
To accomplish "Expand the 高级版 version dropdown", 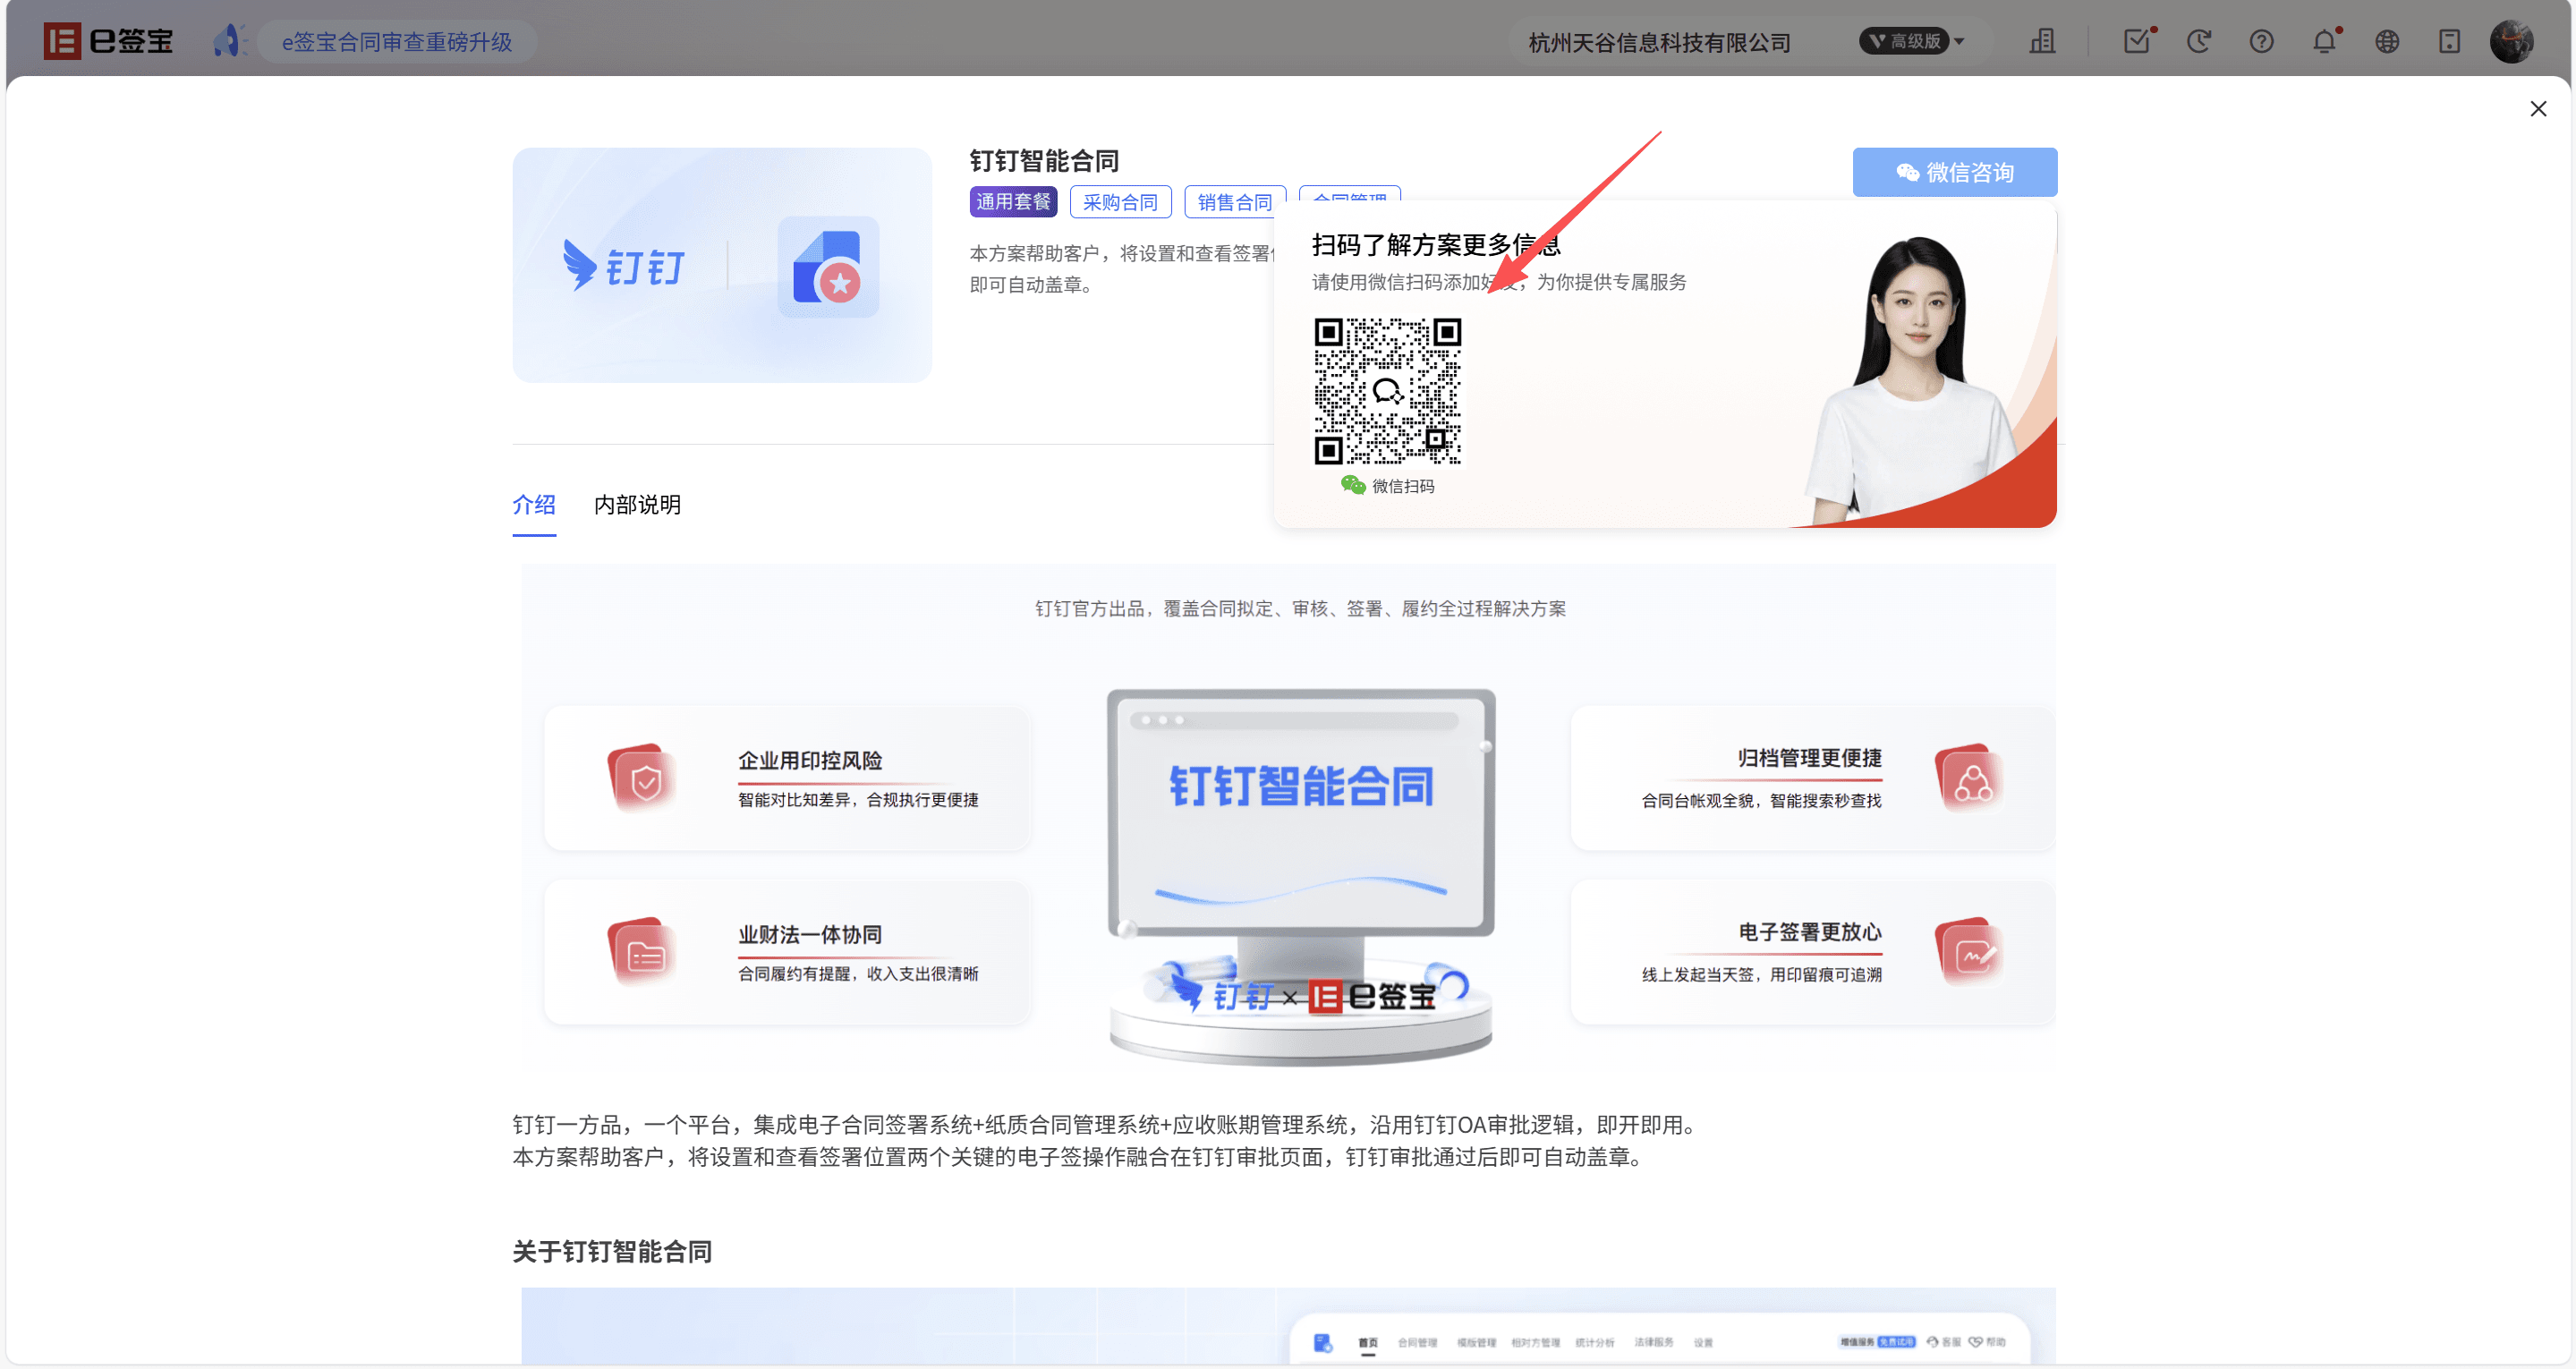I will [1912, 41].
